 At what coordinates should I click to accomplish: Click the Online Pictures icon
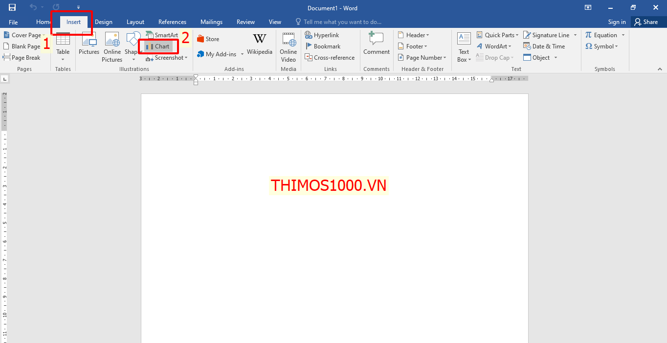point(112,47)
